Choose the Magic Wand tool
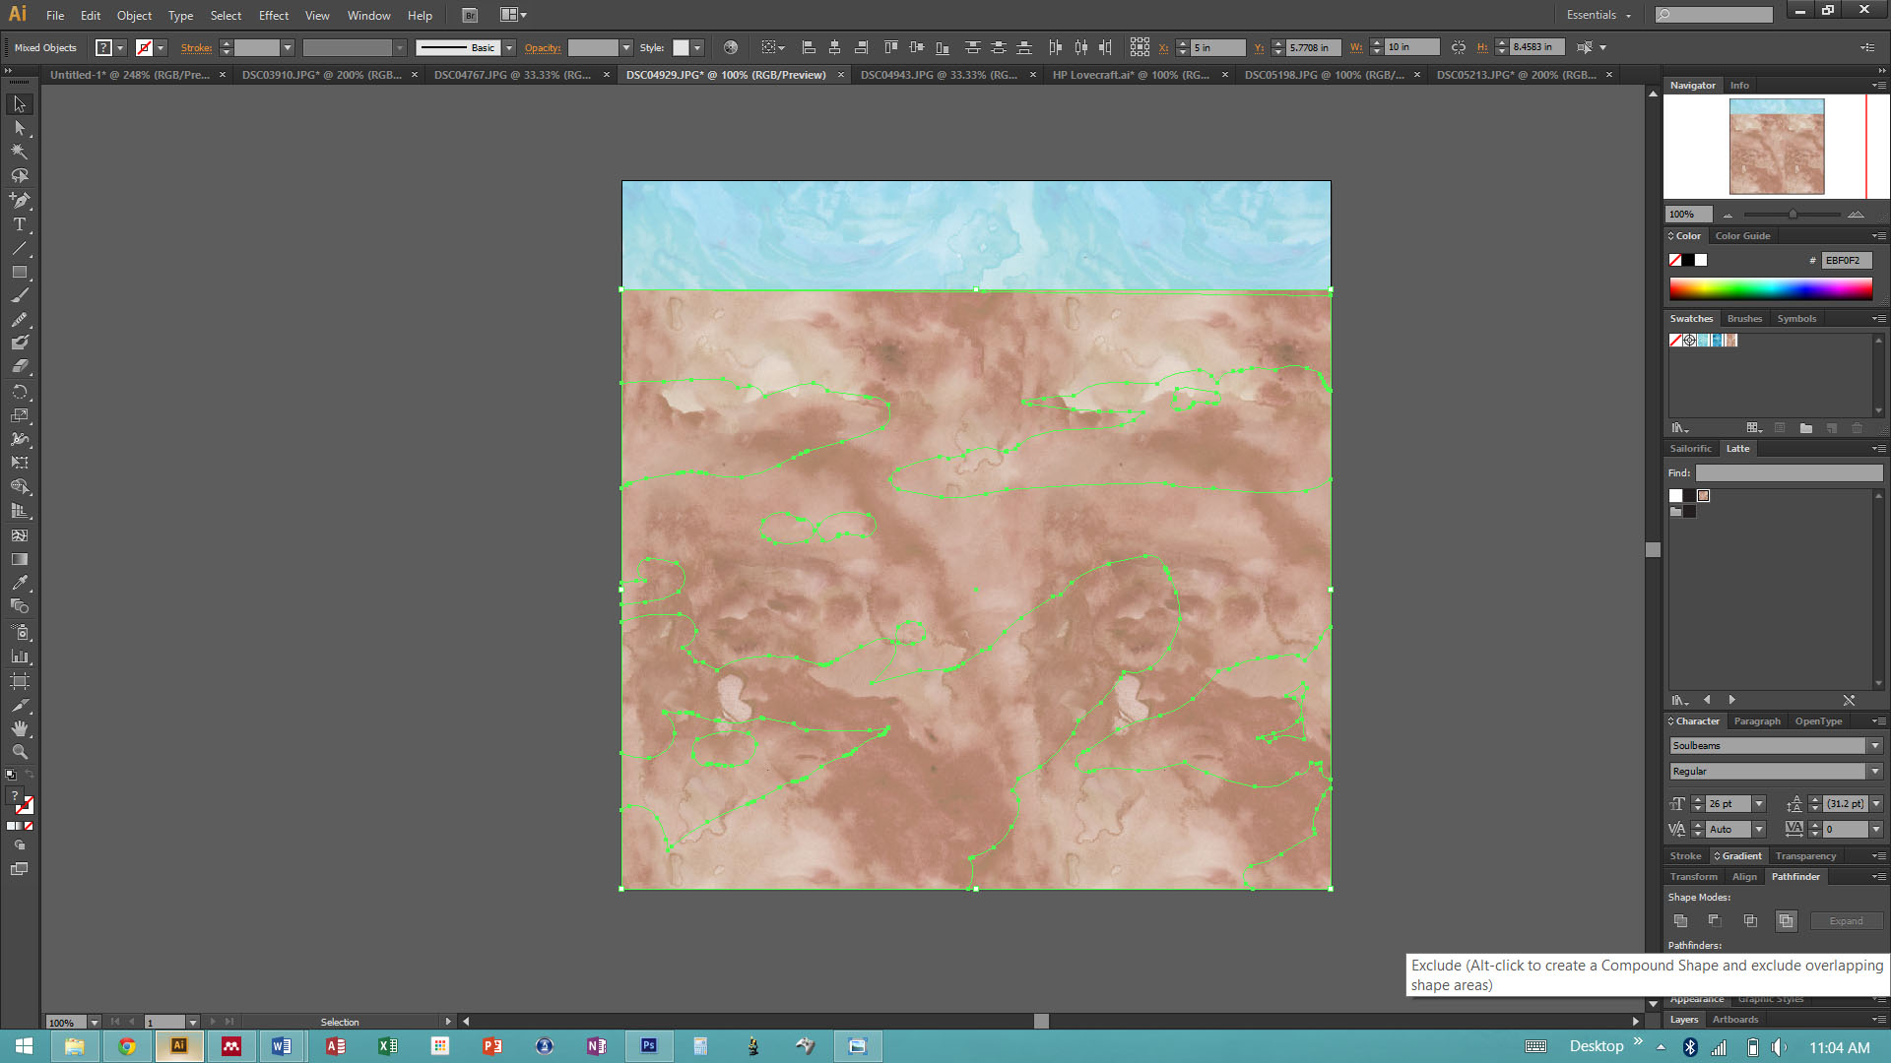 (19, 152)
